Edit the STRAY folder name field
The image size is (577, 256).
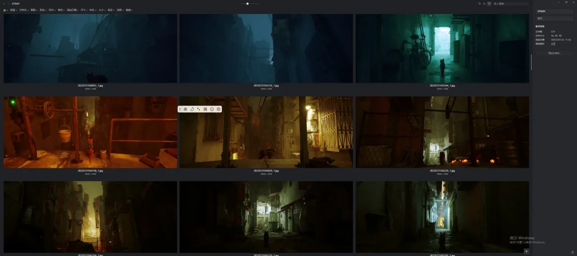554,11
